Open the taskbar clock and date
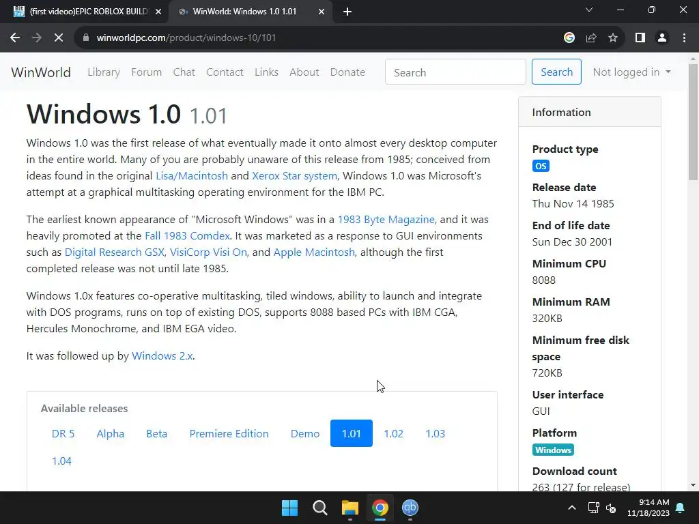 pos(648,508)
